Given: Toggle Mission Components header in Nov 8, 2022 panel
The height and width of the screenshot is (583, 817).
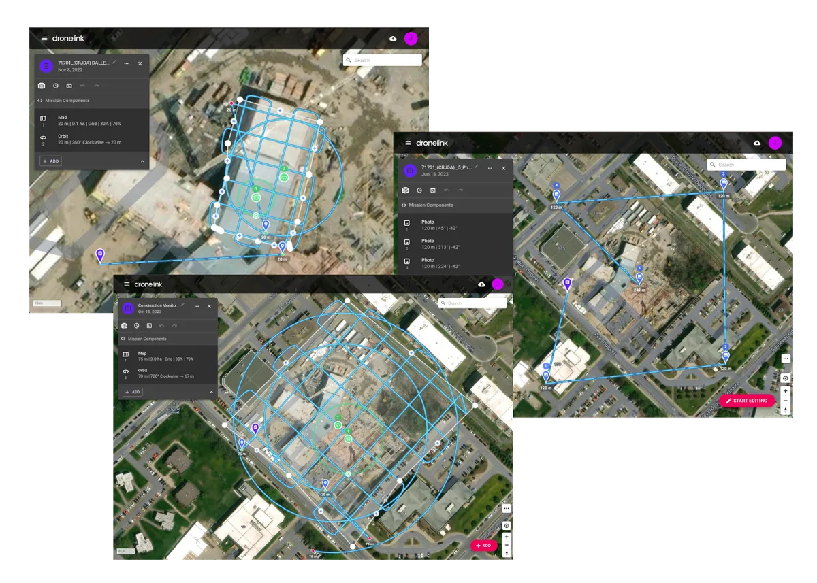Looking at the screenshot, I should (x=92, y=101).
